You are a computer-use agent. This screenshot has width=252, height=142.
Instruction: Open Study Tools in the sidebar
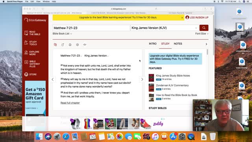click(31, 43)
